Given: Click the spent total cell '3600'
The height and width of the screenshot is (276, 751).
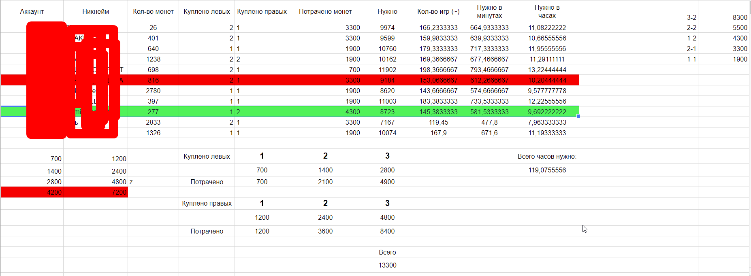Looking at the screenshot, I should tap(325, 231).
